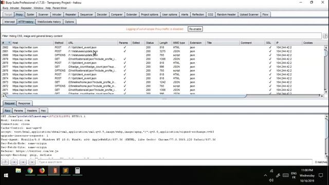Open the Intruder menu in menu bar
Viewport: 329px width, 185px height.
point(14,8)
